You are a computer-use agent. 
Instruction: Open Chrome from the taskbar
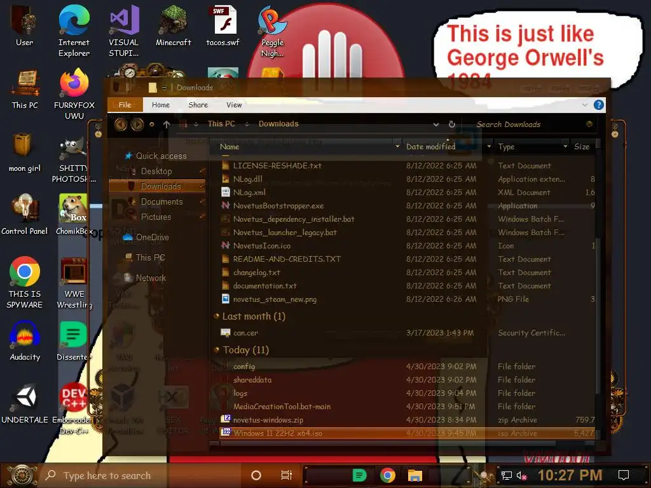point(387,475)
